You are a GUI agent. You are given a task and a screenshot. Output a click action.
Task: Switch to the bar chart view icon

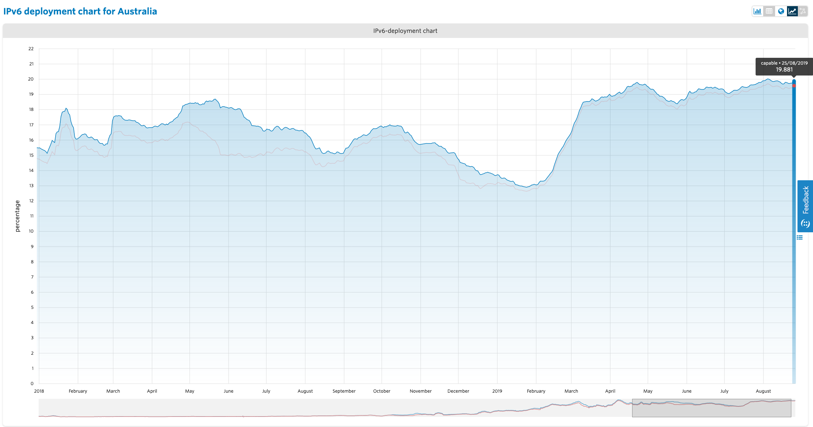757,11
